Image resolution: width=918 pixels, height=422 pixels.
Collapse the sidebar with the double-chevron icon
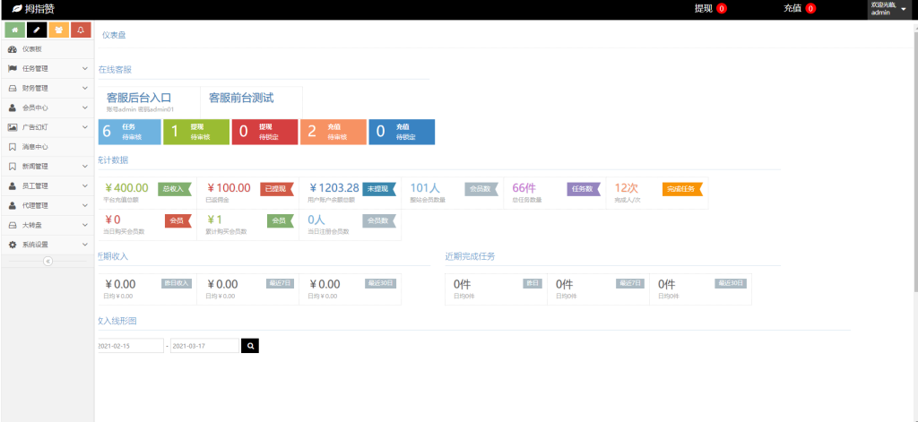point(48,261)
